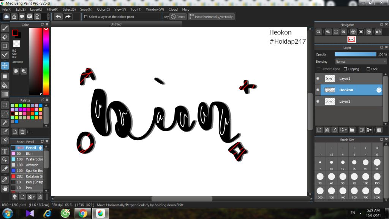Toggle Clipping checkbox
Viewport: 389px width, 219px height.
[x=345, y=69]
